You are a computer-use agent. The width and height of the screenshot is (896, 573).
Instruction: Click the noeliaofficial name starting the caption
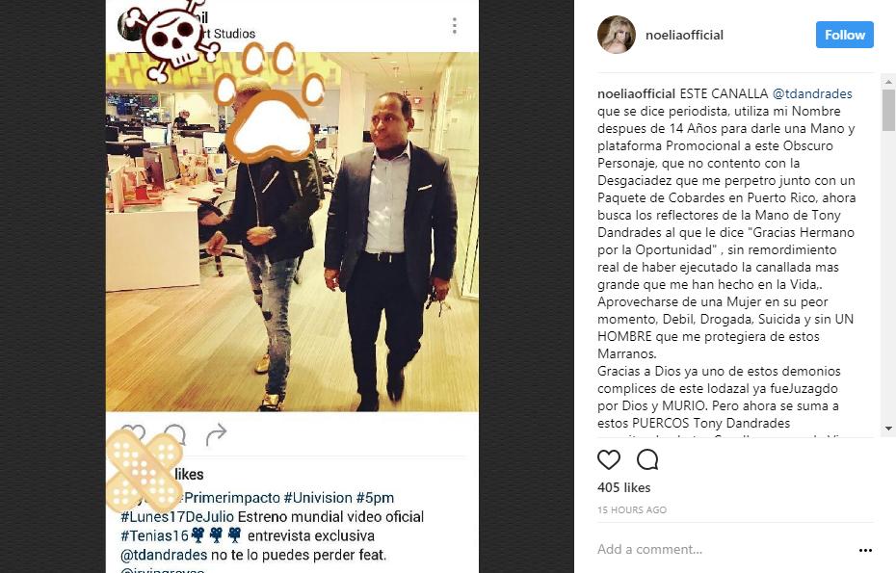[x=636, y=93]
